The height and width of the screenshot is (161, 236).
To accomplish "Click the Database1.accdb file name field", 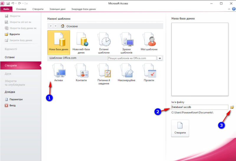I will pos(199,107).
